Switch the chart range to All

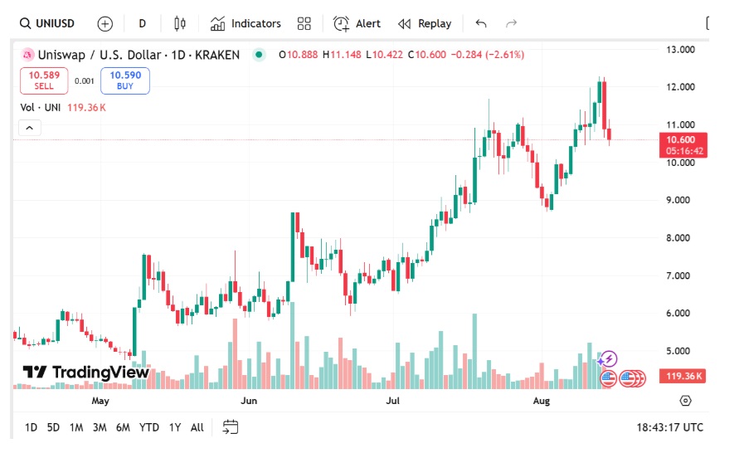click(x=197, y=427)
